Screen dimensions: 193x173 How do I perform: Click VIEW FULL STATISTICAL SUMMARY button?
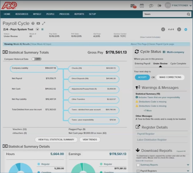coord(56,140)
